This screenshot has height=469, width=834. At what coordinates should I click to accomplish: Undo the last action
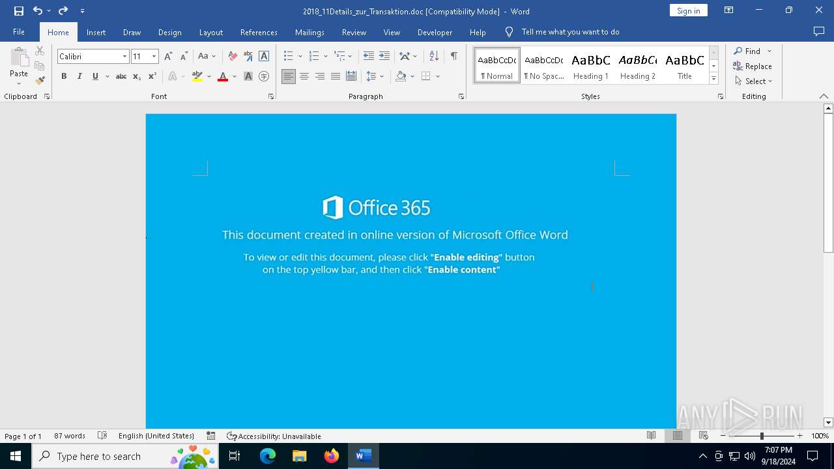coord(38,10)
